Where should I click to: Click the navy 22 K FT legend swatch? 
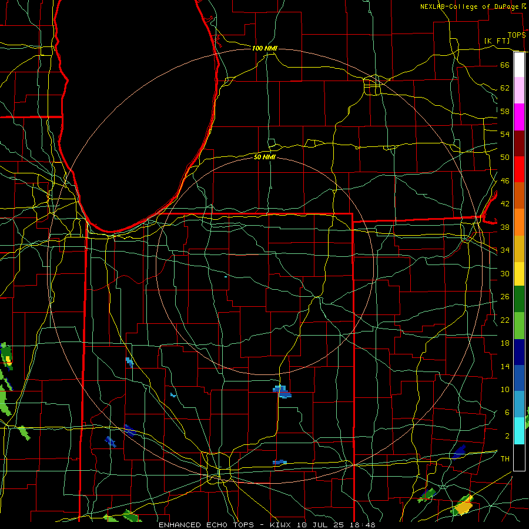tap(519, 352)
